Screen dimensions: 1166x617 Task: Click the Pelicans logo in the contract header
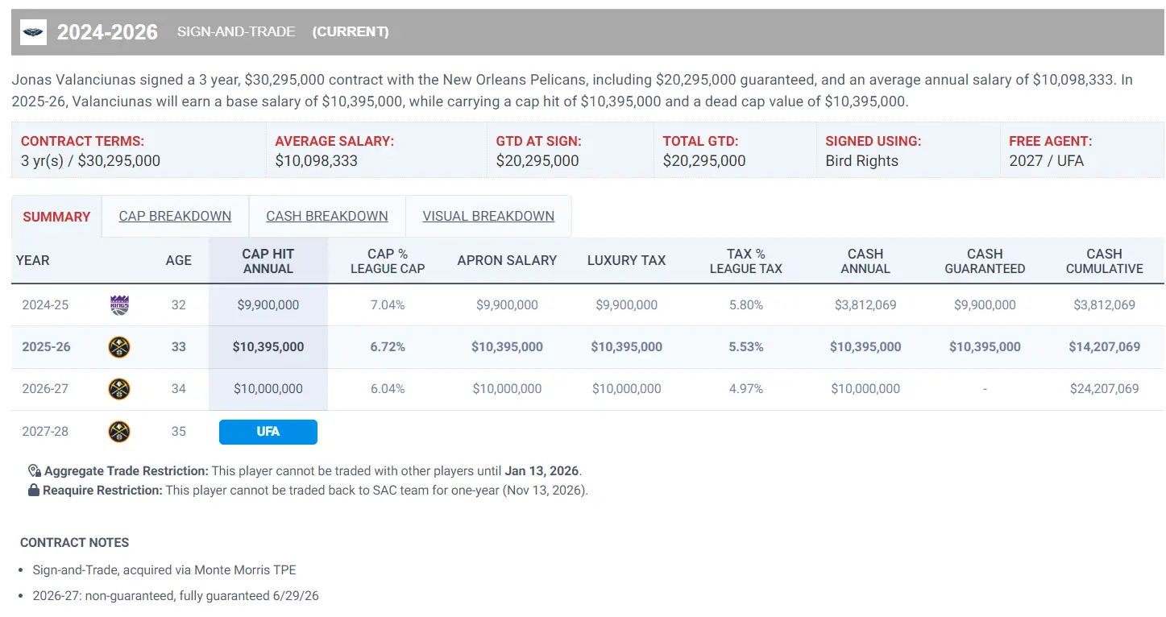tap(33, 32)
